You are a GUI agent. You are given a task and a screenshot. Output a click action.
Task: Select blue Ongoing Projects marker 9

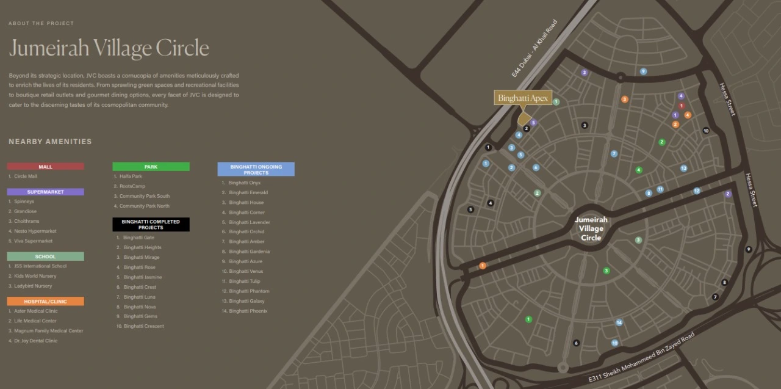(x=643, y=71)
